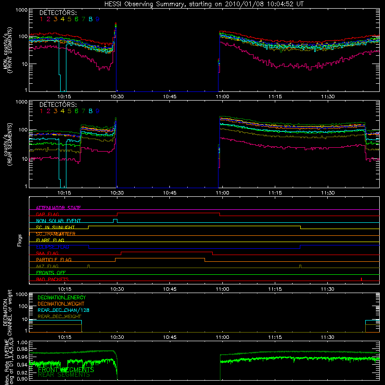This screenshot has height=385, width=385.
Task: Select the SC_IN_SUNLIGHT flag label
Action: click(x=55, y=227)
